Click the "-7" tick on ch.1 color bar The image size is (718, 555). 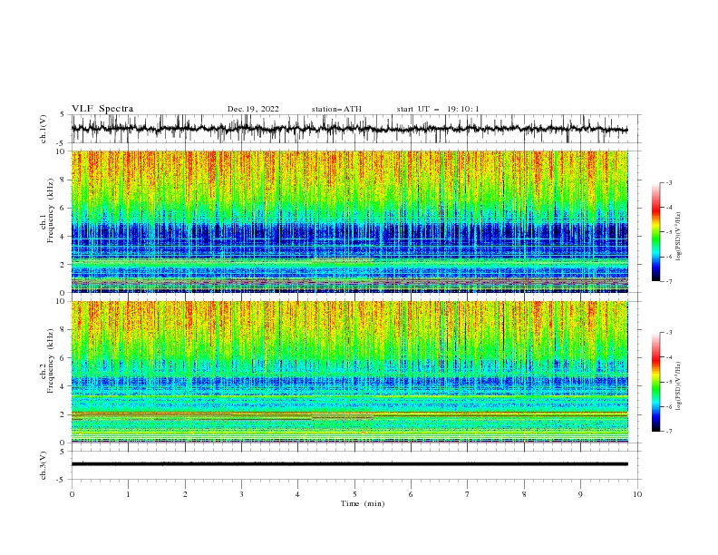pos(669,281)
